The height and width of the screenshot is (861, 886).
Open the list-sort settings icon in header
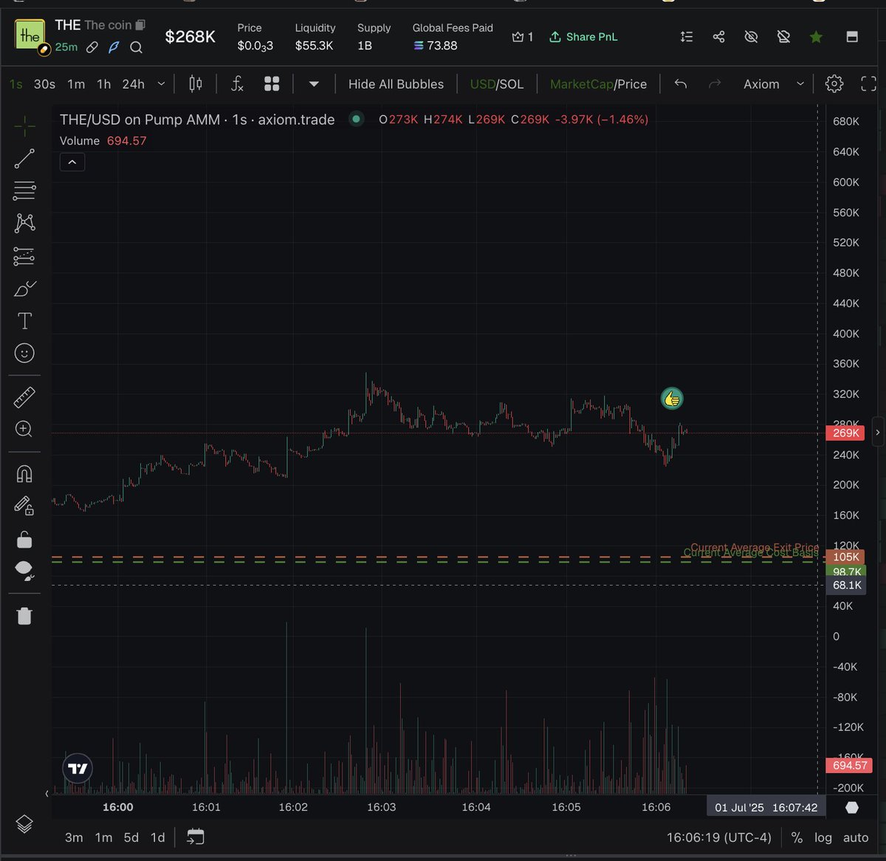point(687,37)
